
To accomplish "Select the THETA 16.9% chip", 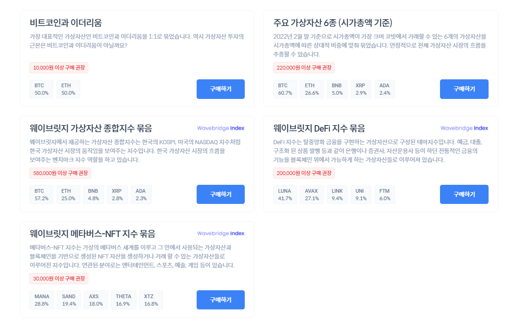I will (x=123, y=300).
